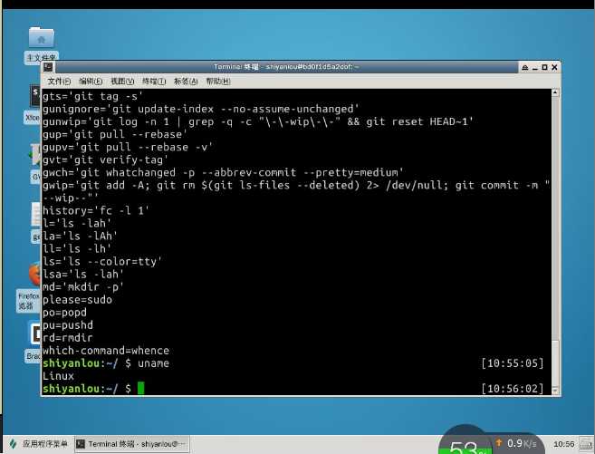Click the network speed 0.9 K/s indicator
The width and height of the screenshot is (595, 454).
pyautogui.click(x=516, y=443)
